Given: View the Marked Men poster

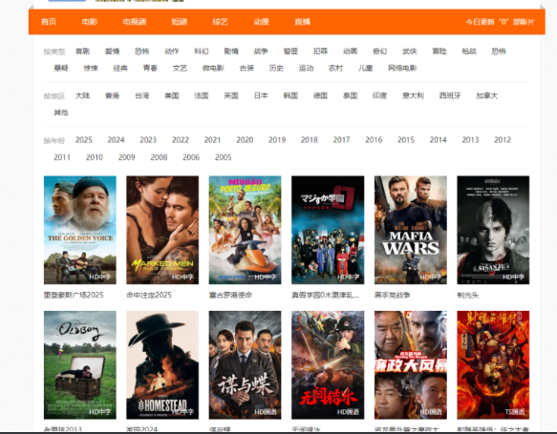Looking at the screenshot, I should pos(162,230).
